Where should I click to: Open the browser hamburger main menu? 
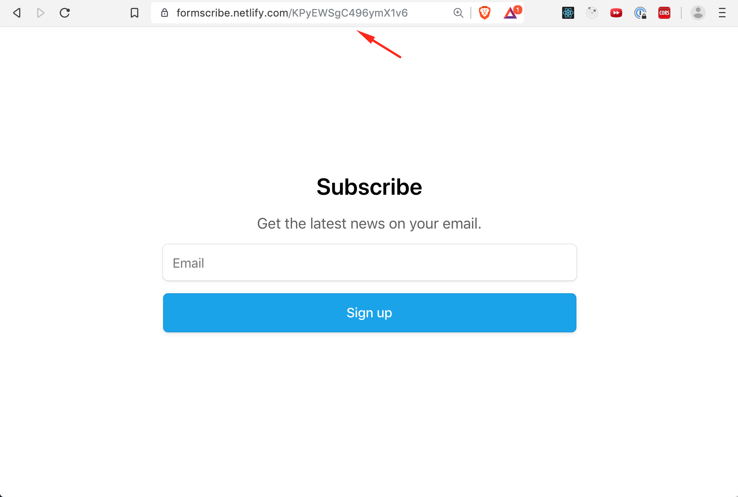pos(722,13)
